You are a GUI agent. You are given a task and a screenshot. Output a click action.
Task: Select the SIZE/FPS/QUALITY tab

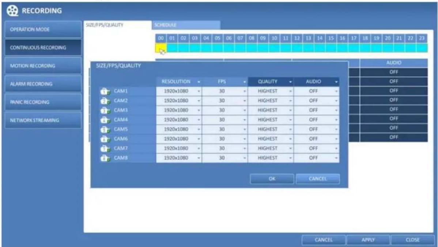(118, 25)
